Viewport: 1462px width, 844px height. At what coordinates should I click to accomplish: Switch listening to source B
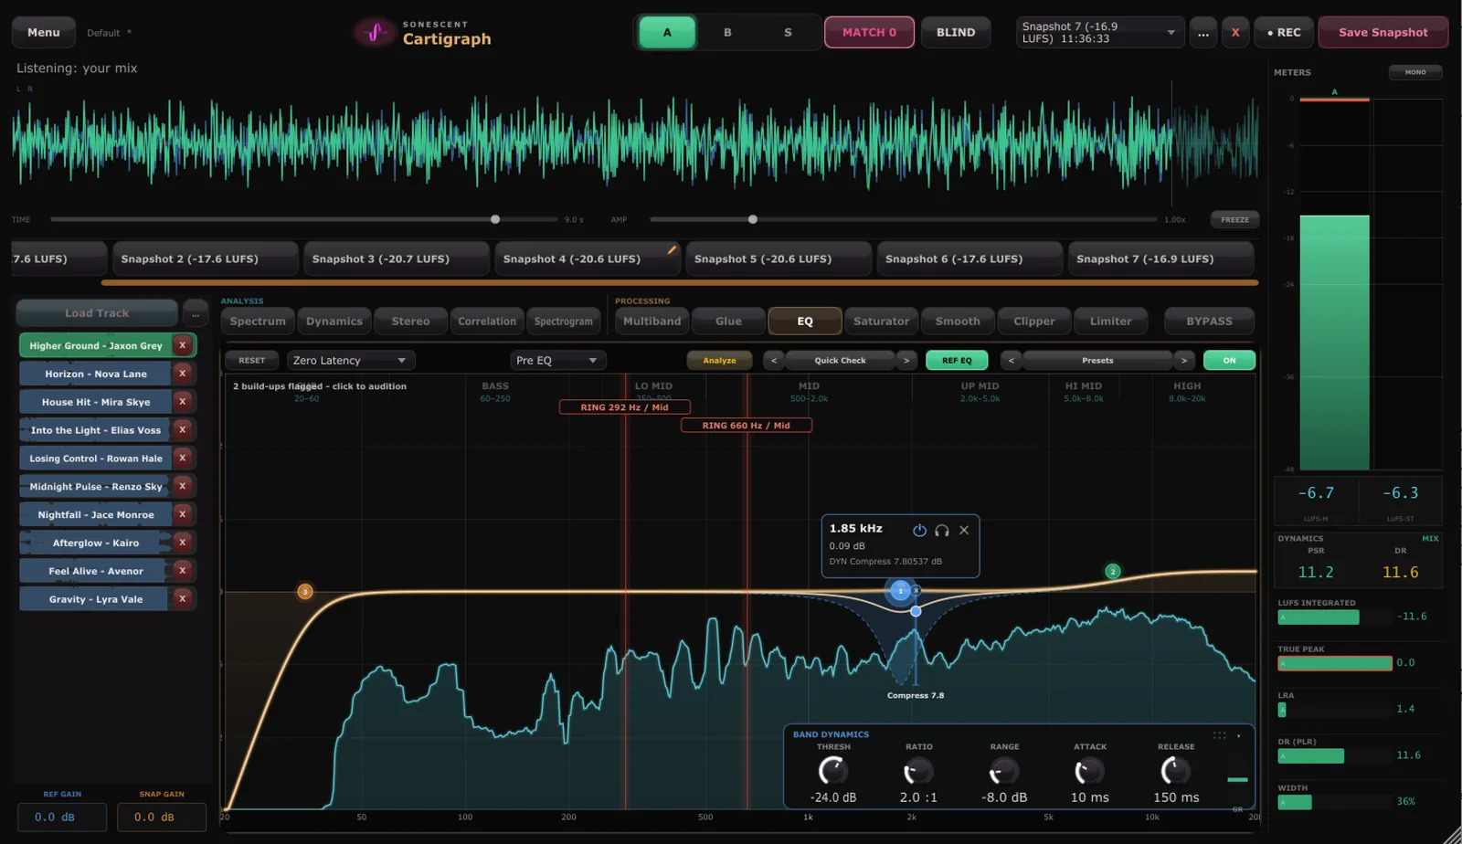pos(727,32)
